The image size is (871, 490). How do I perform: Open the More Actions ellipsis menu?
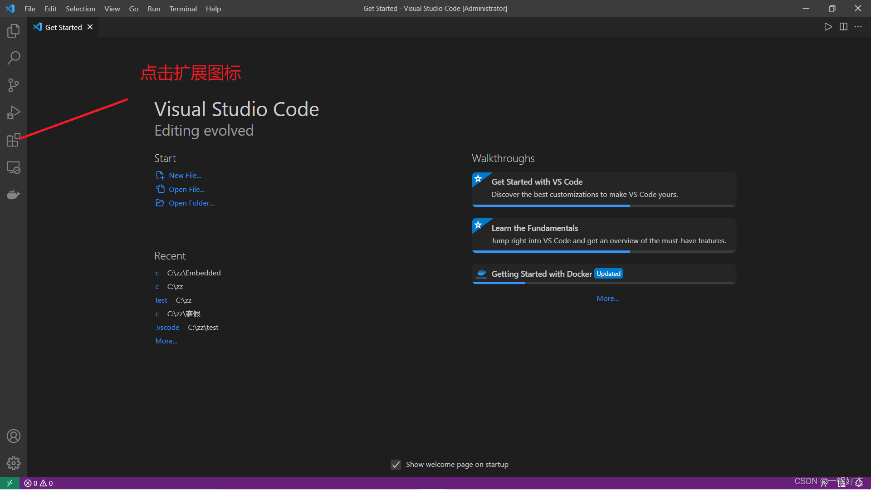858,27
